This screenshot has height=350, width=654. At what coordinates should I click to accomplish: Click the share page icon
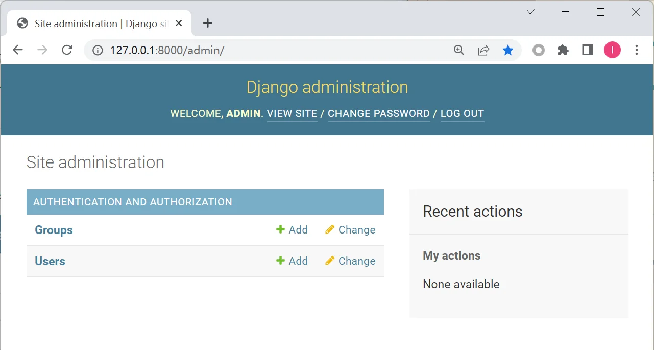point(483,50)
